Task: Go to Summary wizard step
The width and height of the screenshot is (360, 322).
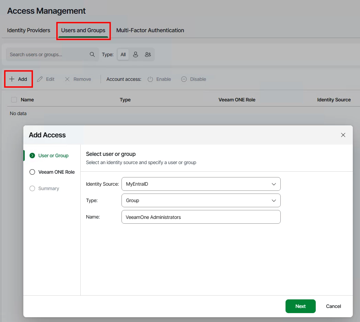Action: 44,188
